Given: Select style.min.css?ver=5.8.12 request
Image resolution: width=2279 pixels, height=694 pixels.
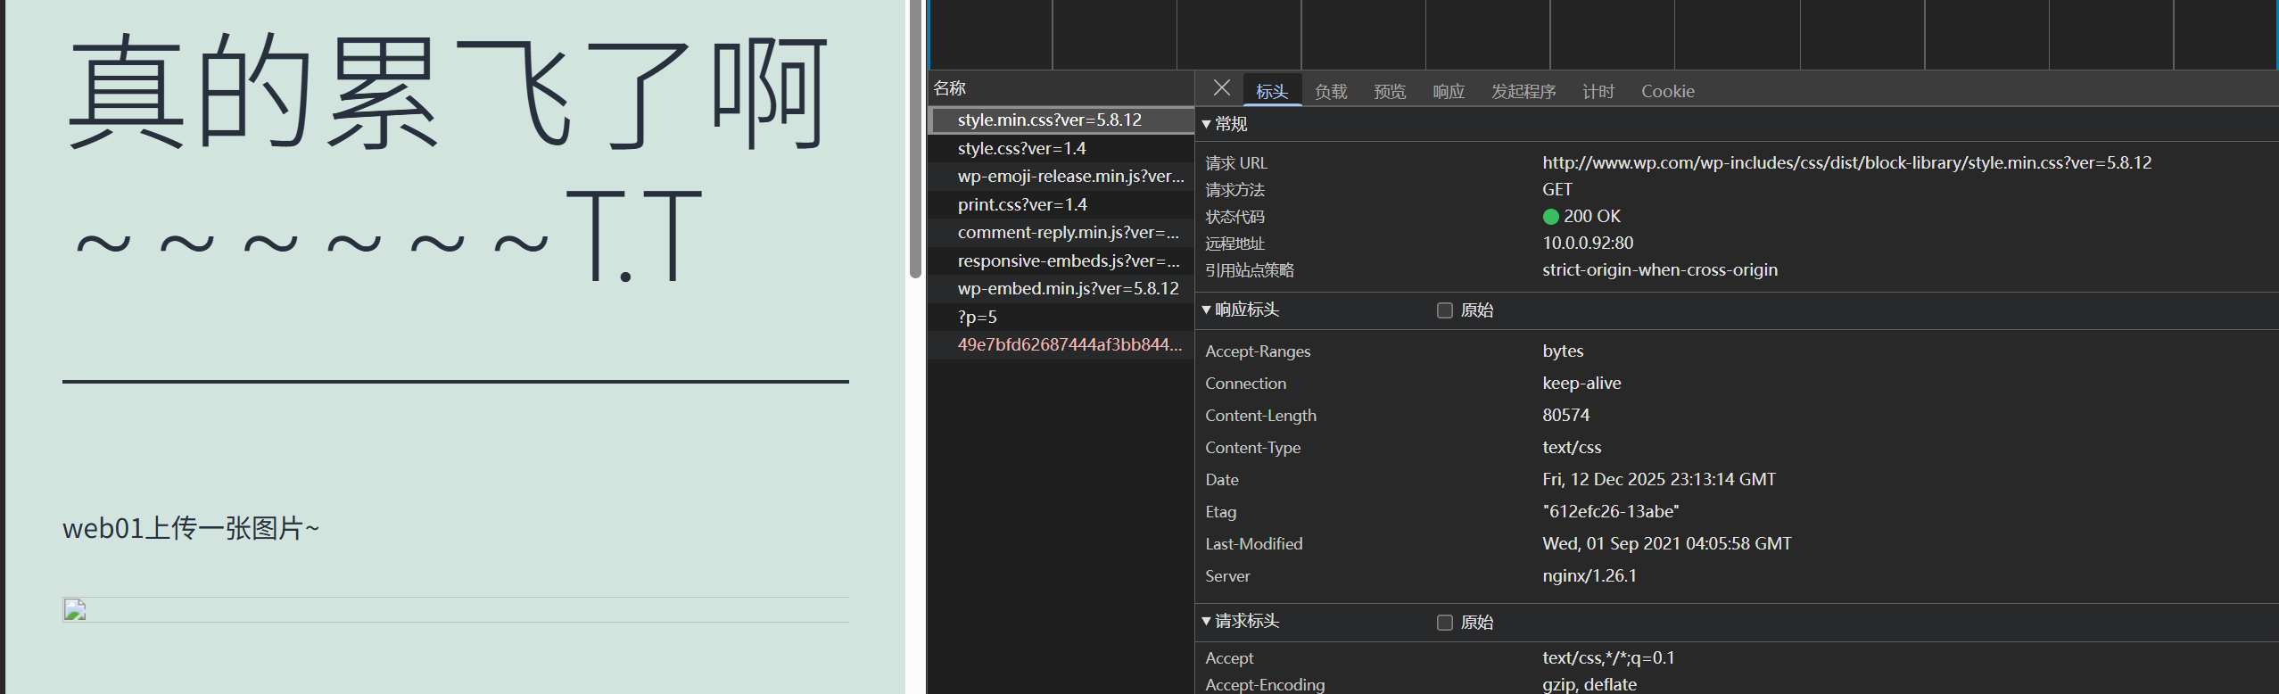Looking at the screenshot, I should pyautogui.click(x=1061, y=120).
